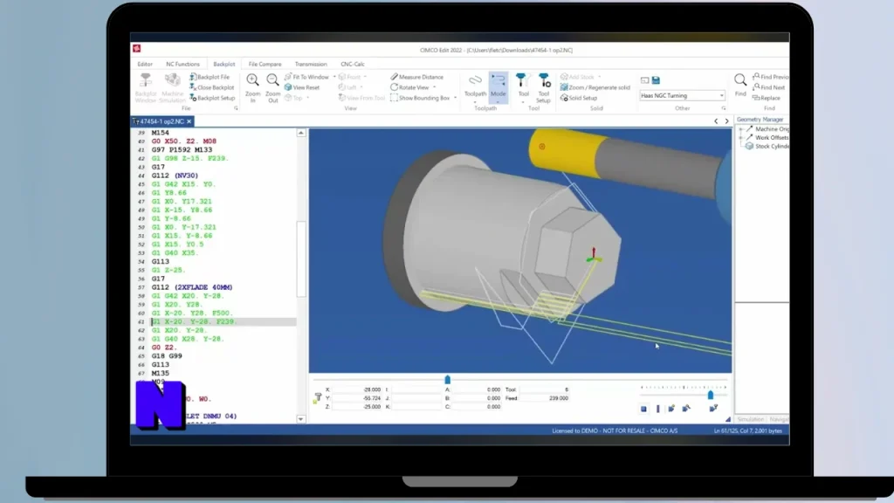Click the second step simulation button
894x503 pixels.
click(x=686, y=409)
